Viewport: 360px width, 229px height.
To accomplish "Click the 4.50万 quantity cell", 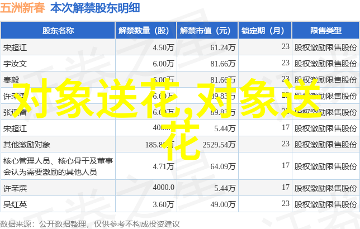I will pyautogui.click(x=163, y=47).
